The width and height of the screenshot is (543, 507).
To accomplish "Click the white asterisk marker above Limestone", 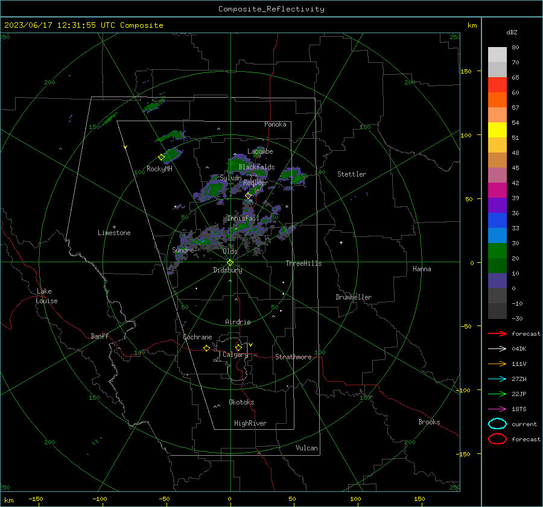I will (x=114, y=227).
